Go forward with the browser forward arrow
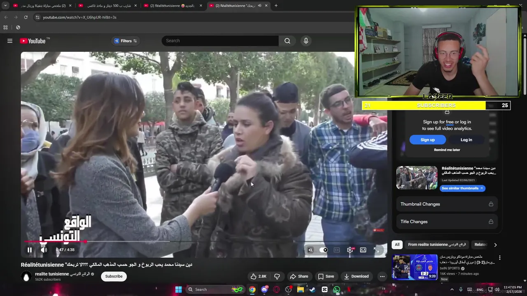 pos(16,17)
